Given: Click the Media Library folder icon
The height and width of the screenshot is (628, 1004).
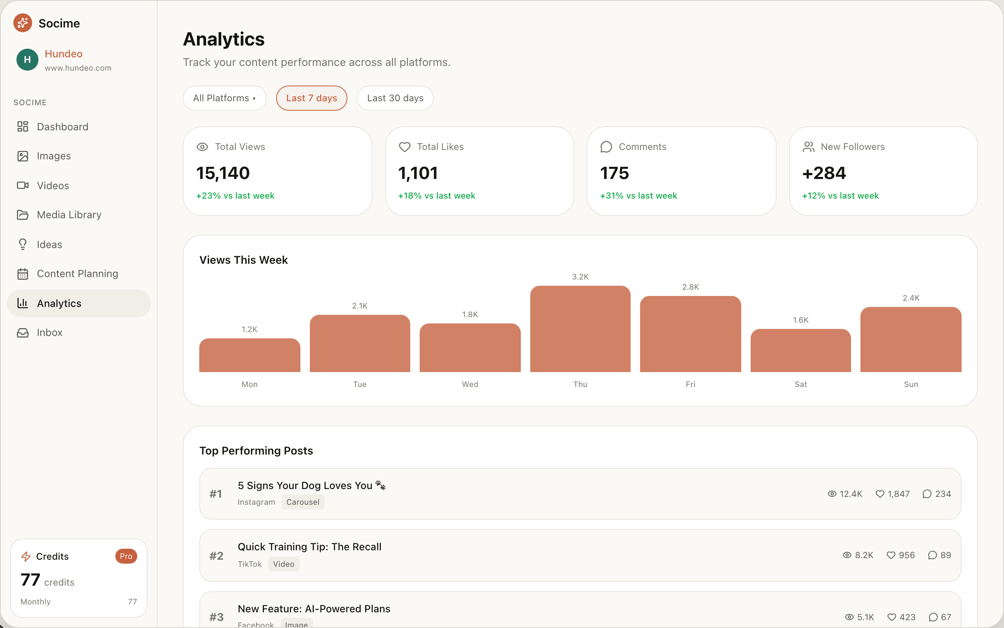Looking at the screenshot, I should pos(22,215).
